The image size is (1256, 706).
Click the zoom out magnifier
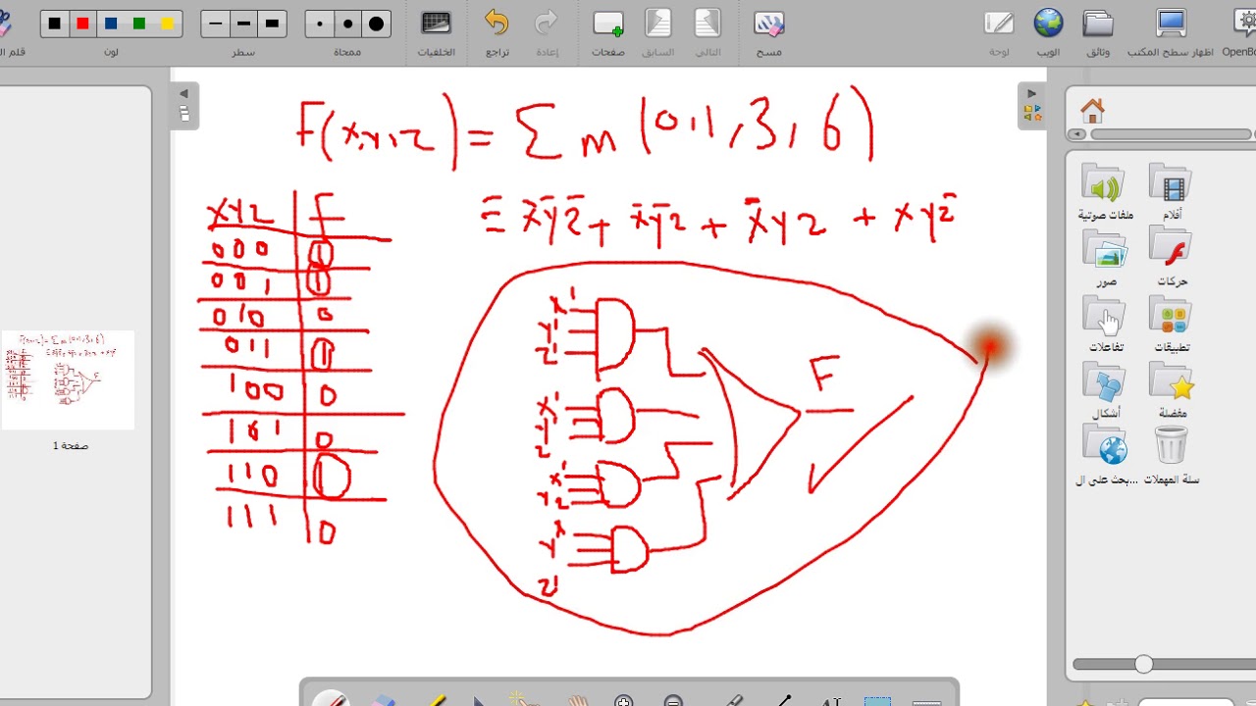673,700
